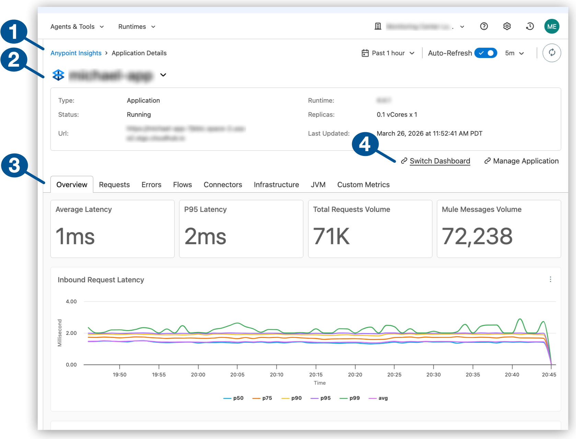The width and height of the screenshot is (576, 439).
Task: Open the ME user avatar menu
Action: tap(552, 26)
